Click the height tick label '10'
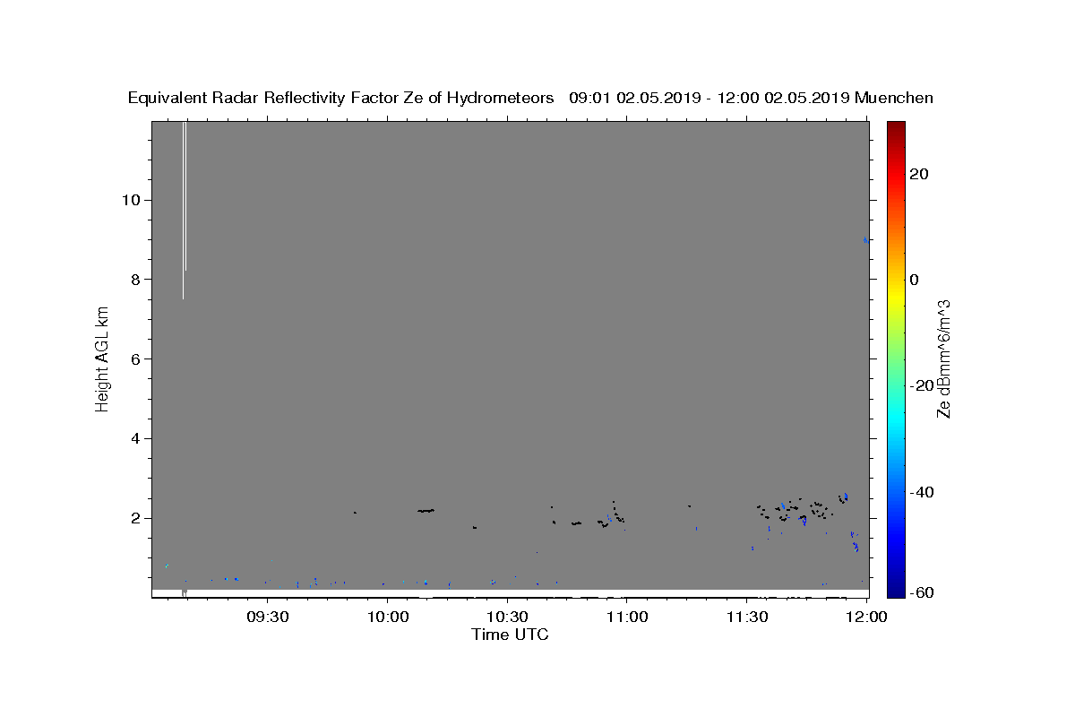The width and height of the screenshot is (1075, 717). (x=130, y=200)
